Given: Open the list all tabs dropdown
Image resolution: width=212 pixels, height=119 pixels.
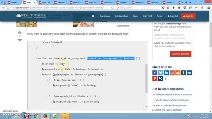Looking at the screenshot, I should pos(190,2).
